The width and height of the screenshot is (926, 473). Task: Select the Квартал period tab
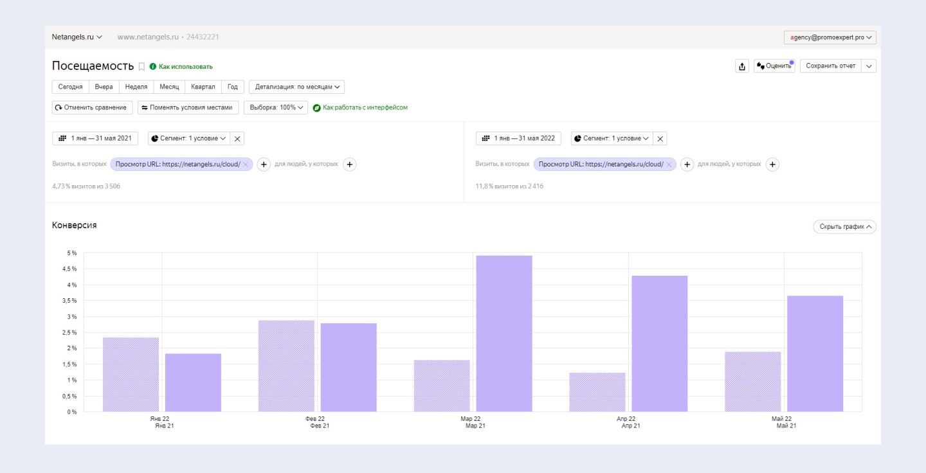(203, 87)
